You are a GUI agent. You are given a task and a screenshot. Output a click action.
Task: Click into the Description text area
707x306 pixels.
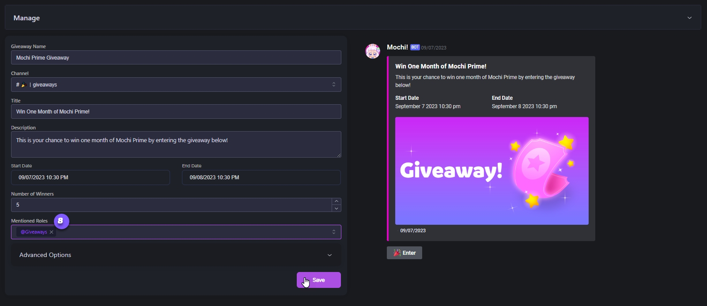coord(176,144)
